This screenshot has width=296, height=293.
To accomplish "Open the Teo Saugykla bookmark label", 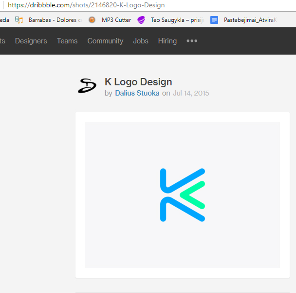I will pyautogui.click(x=177, y=20).
